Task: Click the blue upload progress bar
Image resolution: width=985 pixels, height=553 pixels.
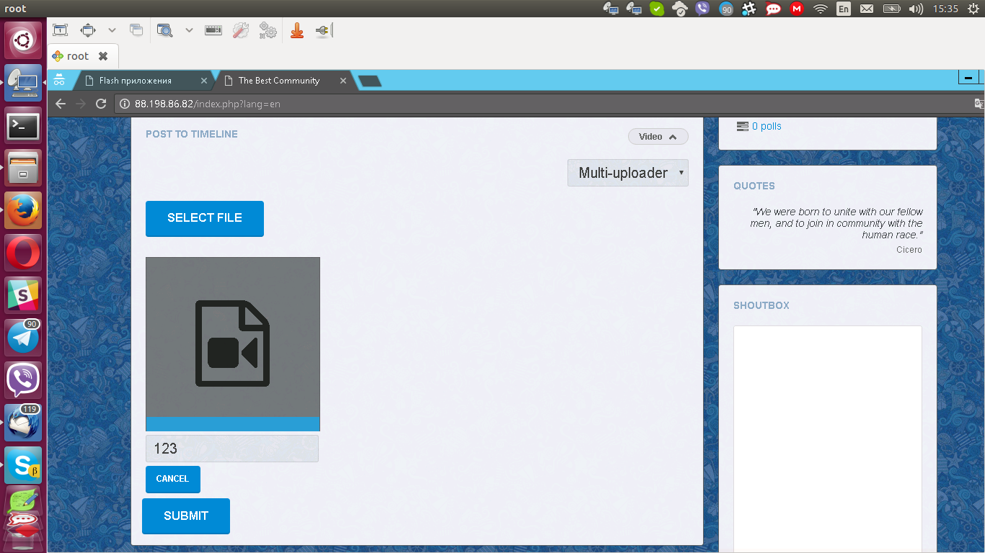Action: coord(232,424)
